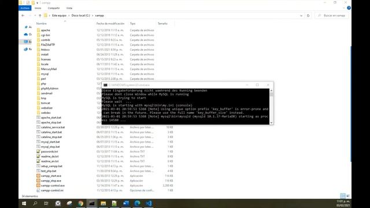
Task: Open Microsoft Edge from taskbar
Action: coord(138,203)
